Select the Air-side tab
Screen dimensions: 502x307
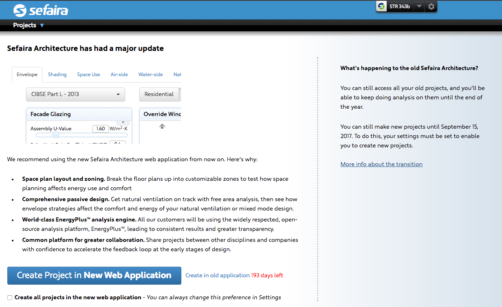(119, 75)
